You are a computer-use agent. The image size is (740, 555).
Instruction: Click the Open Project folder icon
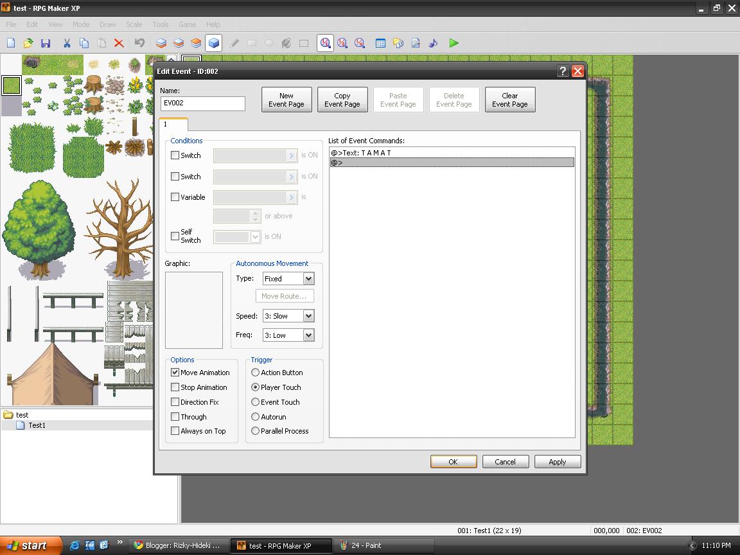coord(28,44)
